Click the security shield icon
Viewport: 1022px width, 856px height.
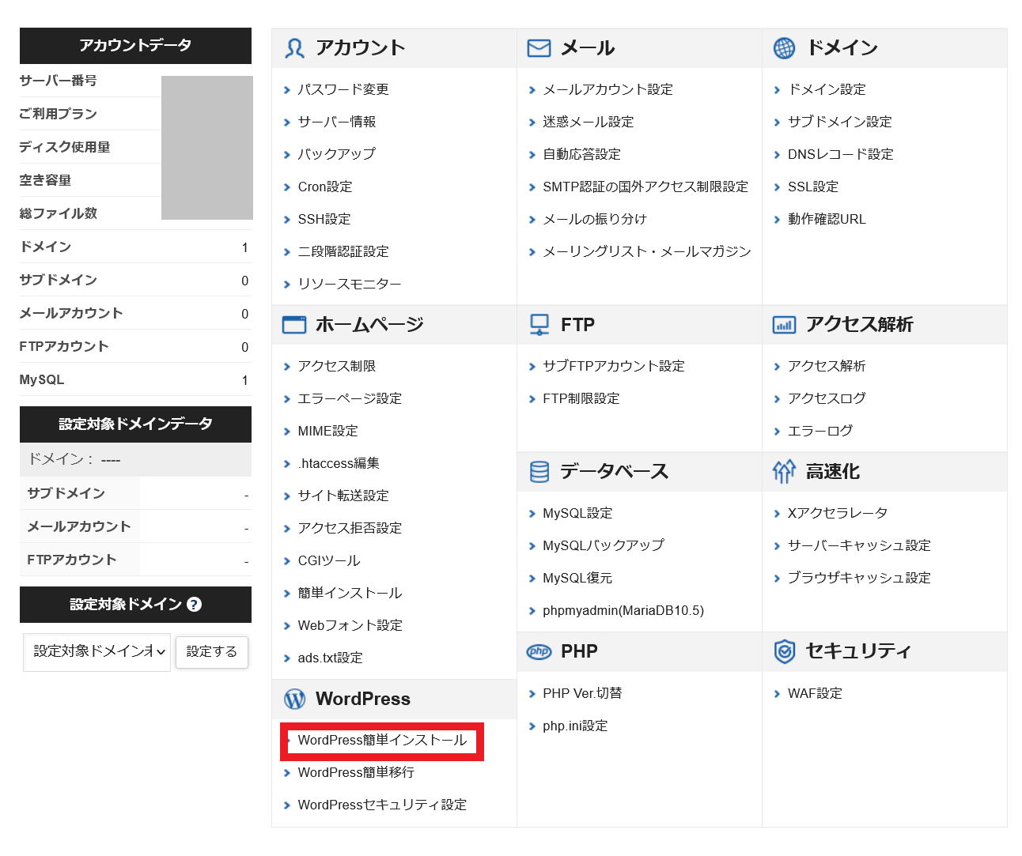pyautogui.click(x=784, y=651)
